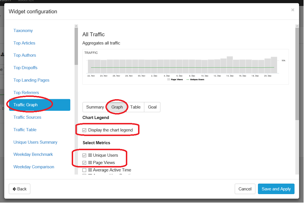The height and width of the screenshot is (204, 305).
Task: Click the Chart Legend section label
Action: click(96, 118)
